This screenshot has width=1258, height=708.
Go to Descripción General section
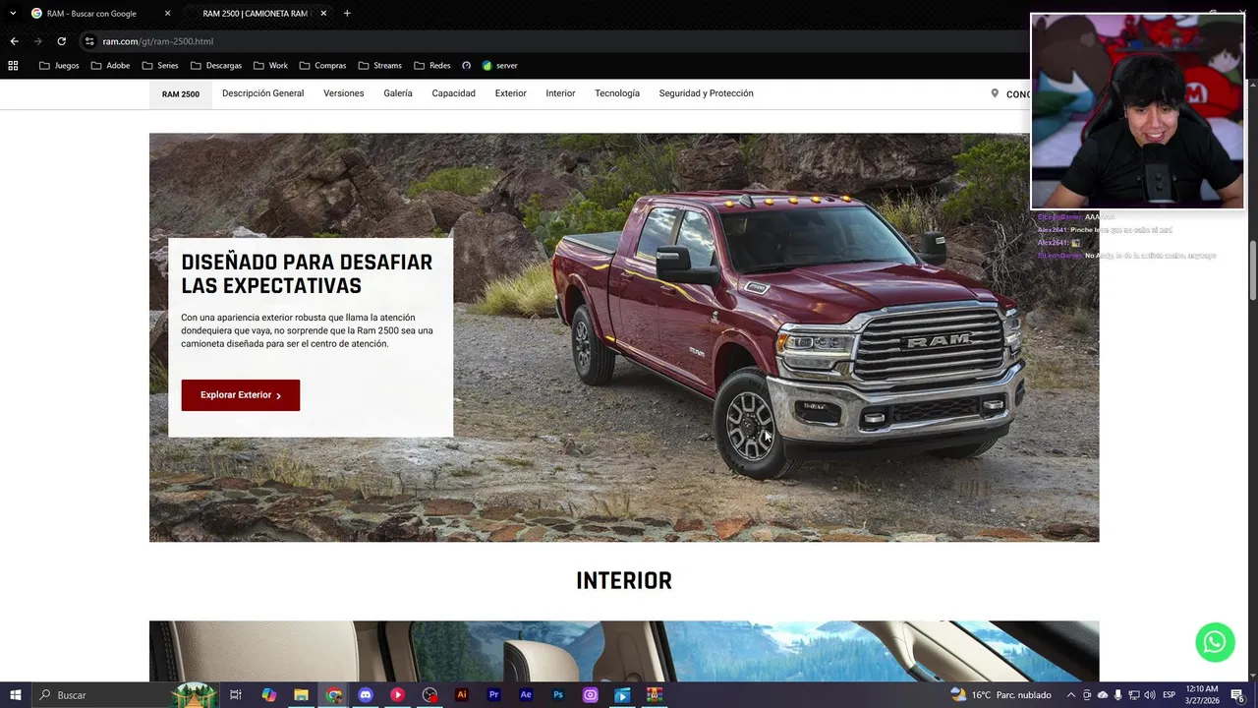point(262,93)
